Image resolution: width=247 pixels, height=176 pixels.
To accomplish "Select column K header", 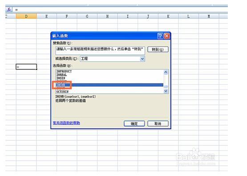I will click(x=168, y=16).
